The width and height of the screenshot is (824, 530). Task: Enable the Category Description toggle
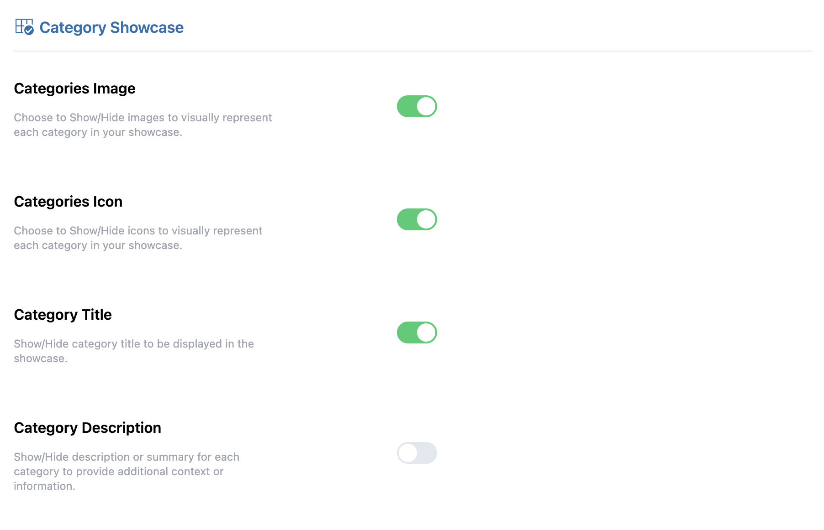point(417,453)
